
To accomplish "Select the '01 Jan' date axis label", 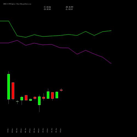I will coord(12,130).
